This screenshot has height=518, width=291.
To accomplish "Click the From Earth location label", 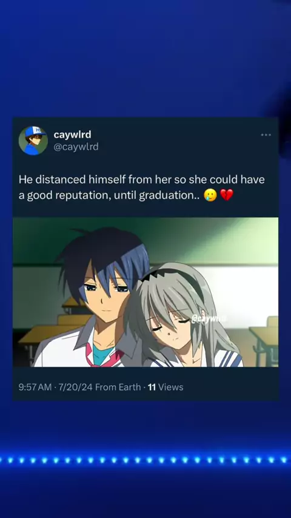I will (x=118, y=387).
